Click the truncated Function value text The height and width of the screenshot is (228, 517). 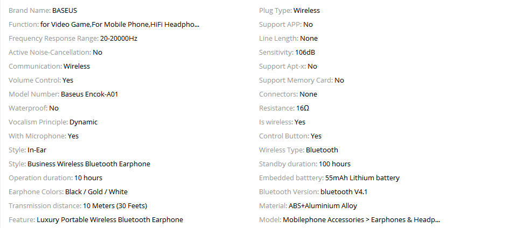click(x=120, y=24)
